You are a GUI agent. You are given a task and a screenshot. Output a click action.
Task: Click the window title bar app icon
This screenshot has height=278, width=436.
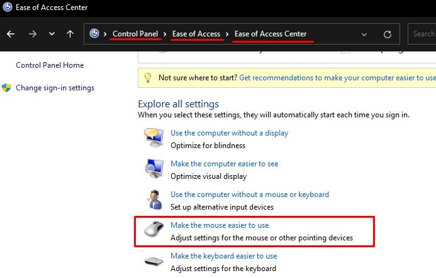click(x=8, y=7)
